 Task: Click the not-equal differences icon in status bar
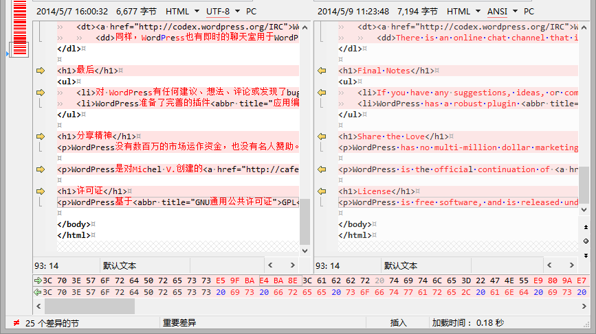tap(16, 323)
